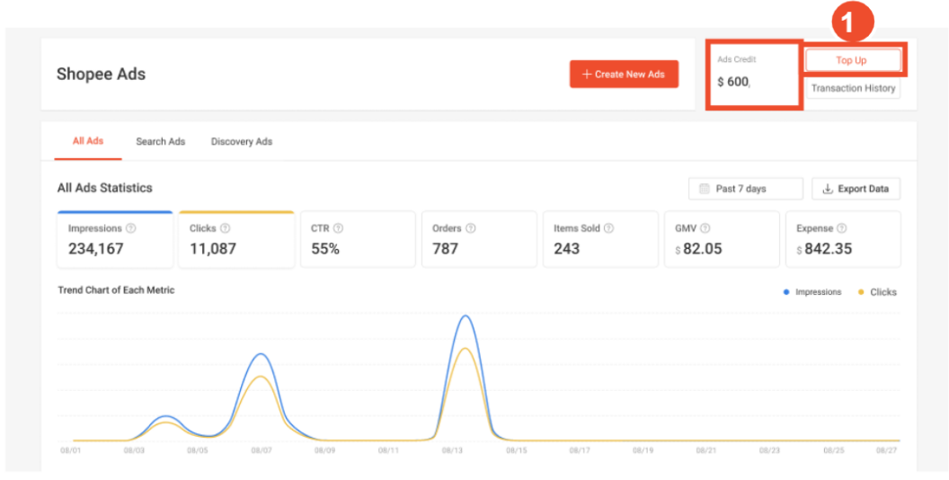This screenshot has width=949, height=480.
Task: Toggle the Clicks metric card
Action: 236,239
